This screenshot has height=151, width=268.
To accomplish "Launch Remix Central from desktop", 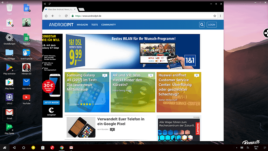I will [x=9, y=23].
